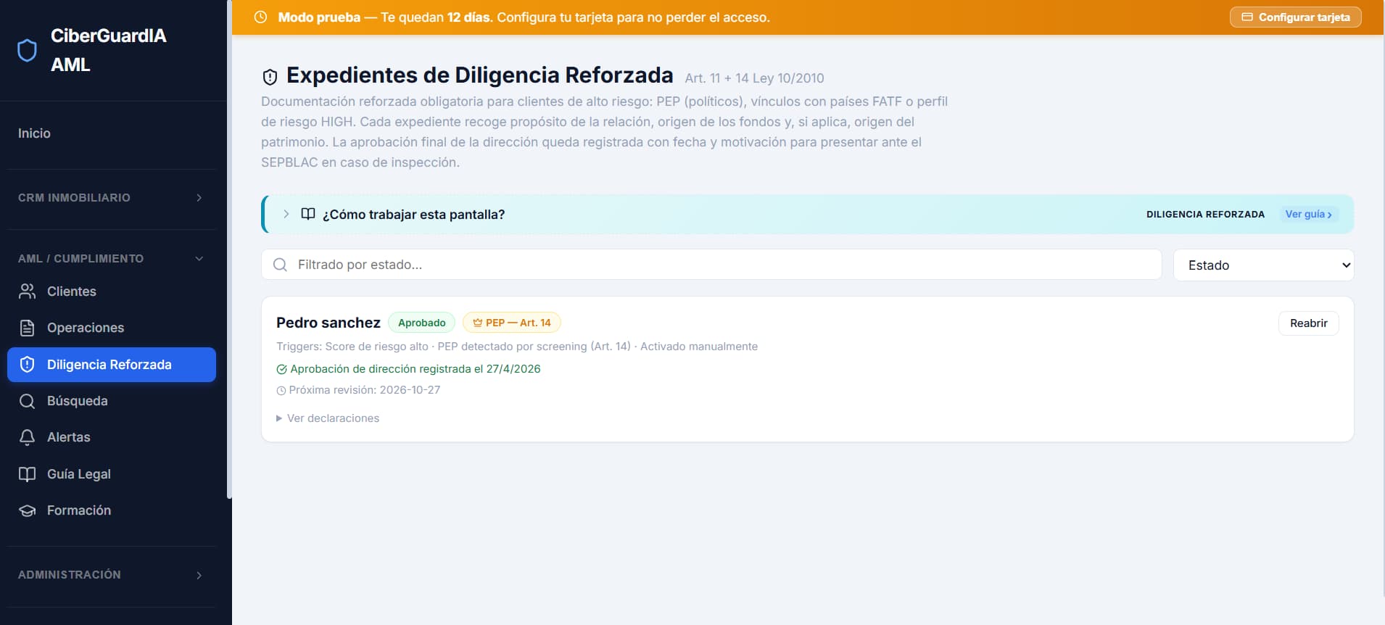1385x625 pixels.
Task: Focus the Filtrado por estado search field
Action: (711, 265)
